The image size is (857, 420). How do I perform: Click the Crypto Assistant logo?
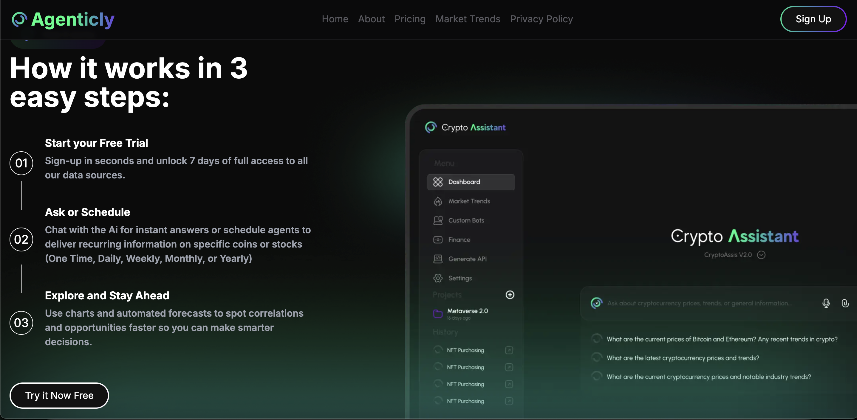[465, 127]
